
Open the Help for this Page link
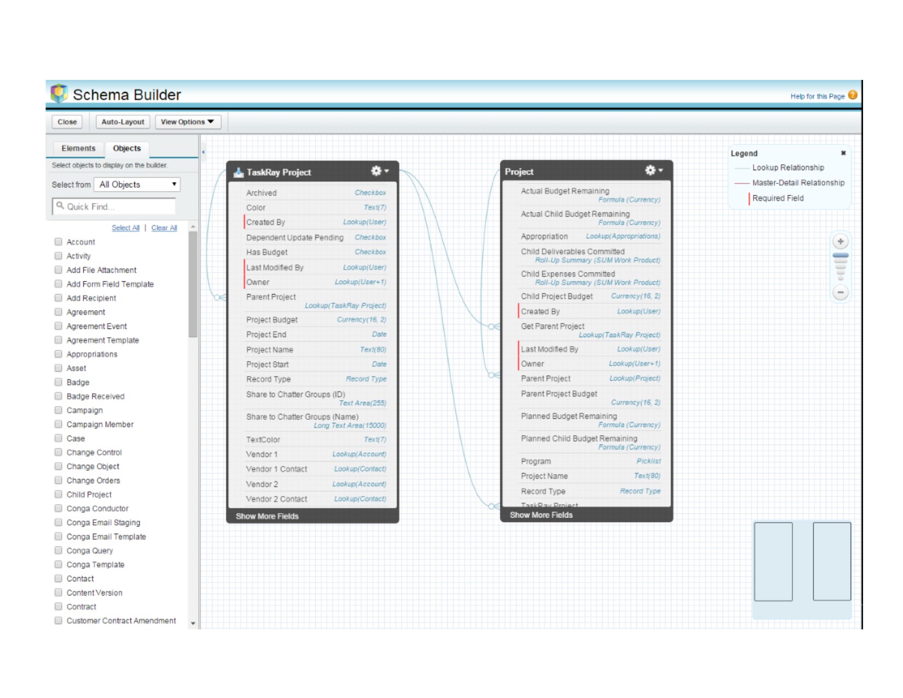[818, 96]
